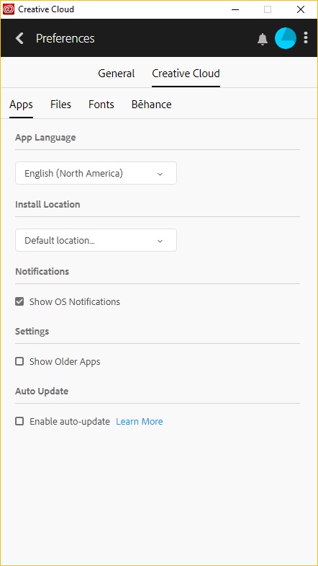Open the blue profile avatar

286,38
